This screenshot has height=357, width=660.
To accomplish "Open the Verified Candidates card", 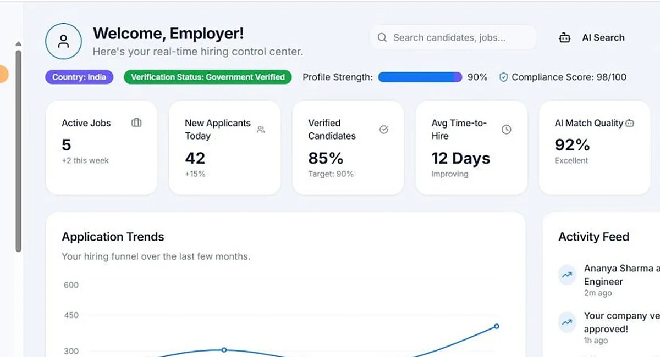I will pyautogui.click(x=348, y=148).
